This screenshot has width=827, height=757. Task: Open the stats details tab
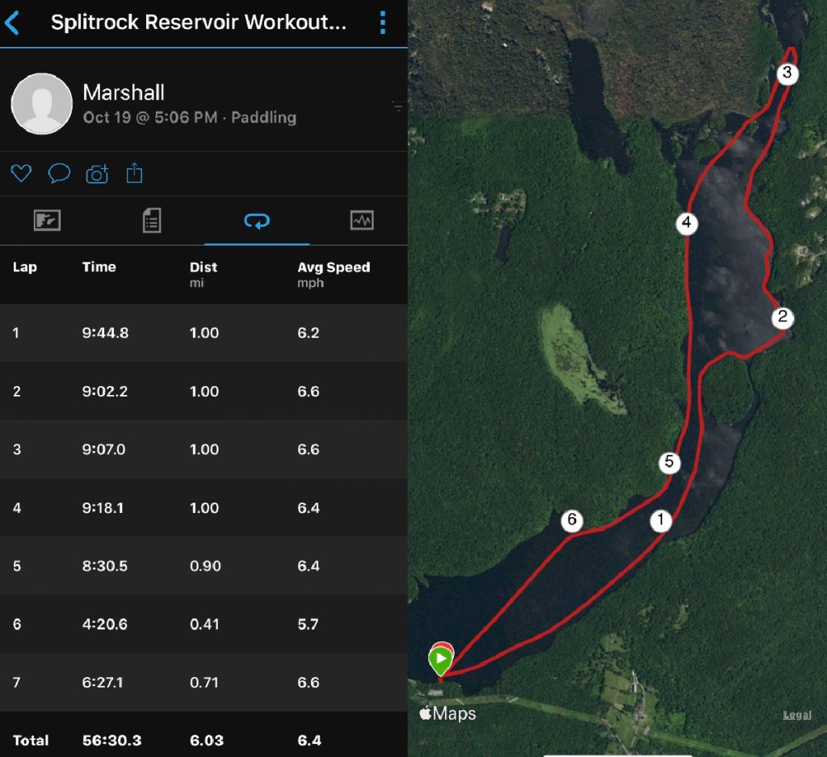coord(152,221)
